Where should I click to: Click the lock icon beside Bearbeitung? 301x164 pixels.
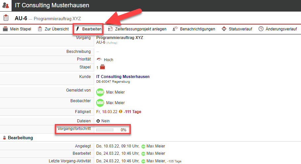5,138
